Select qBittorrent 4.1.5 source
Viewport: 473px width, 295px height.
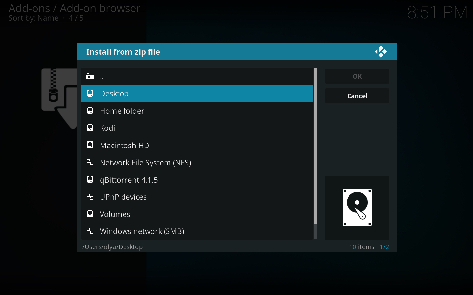click(x=129, y=180)
